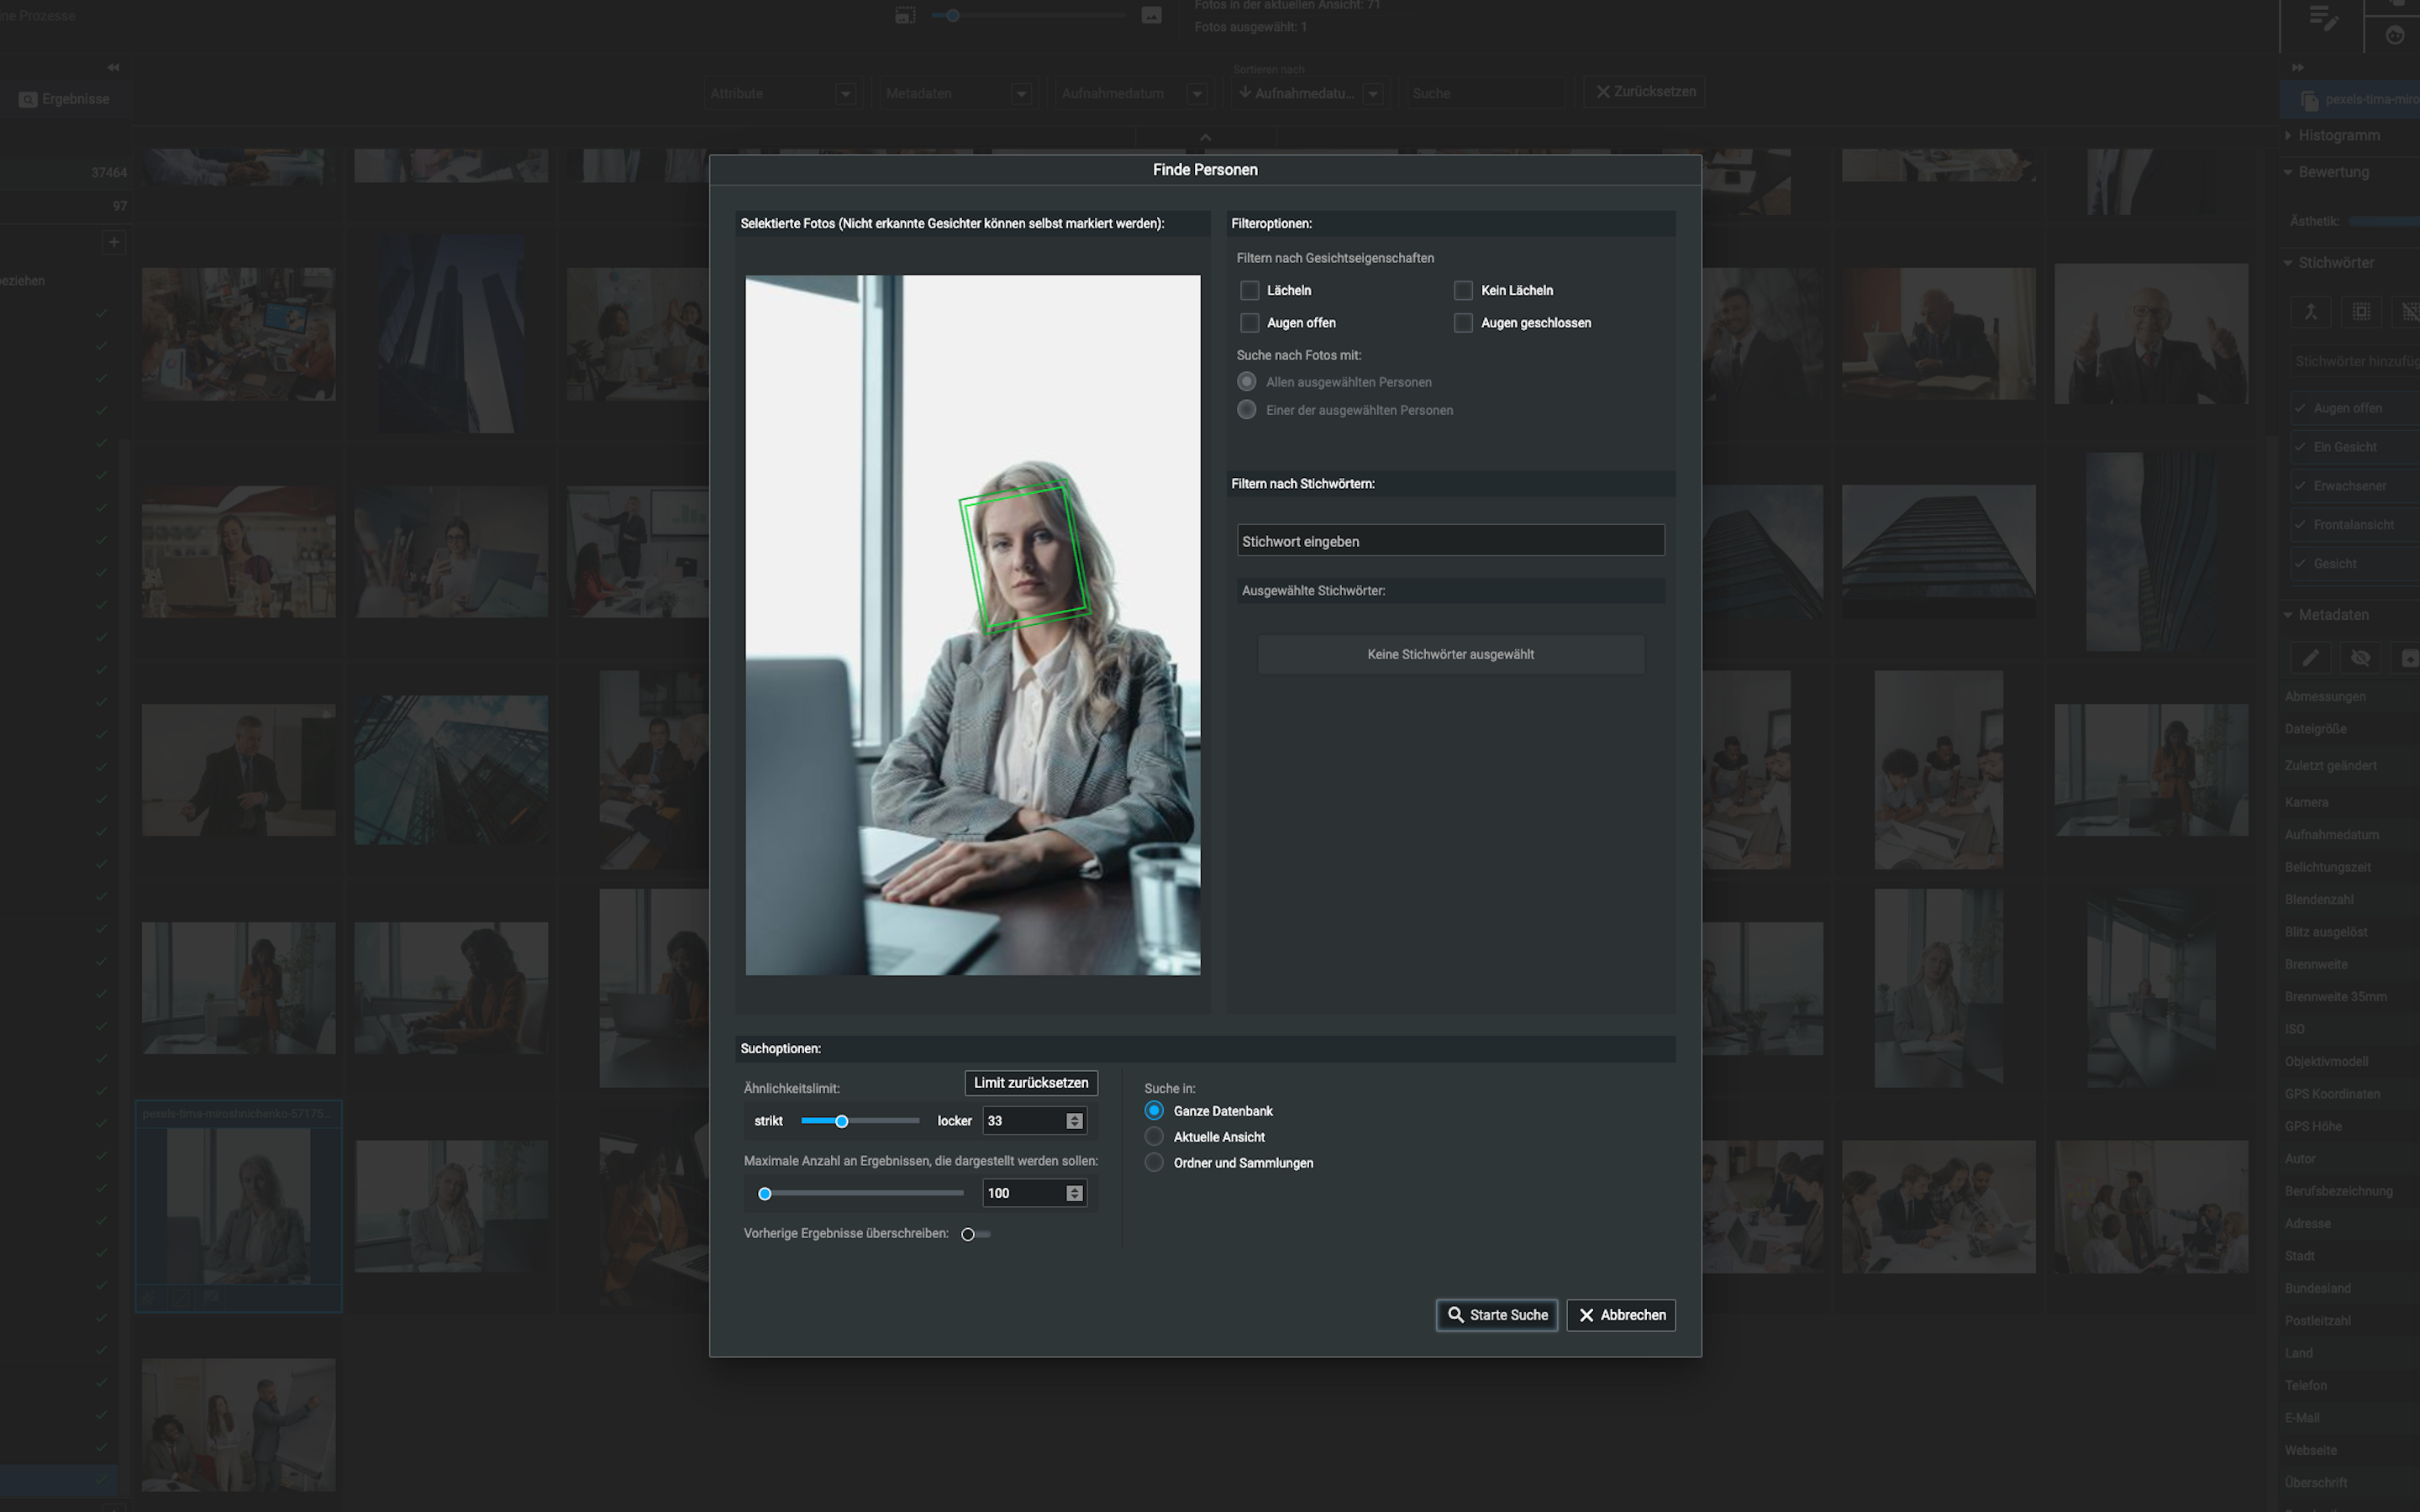Click the Ähnlichkeitslimit slider handle
This screenshot has width=2420, height=1512.
(841, 1120)
